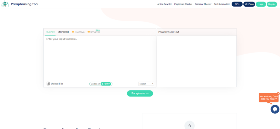Open the Grammar Checker tool
280x129 pixels.
point(203,4)
